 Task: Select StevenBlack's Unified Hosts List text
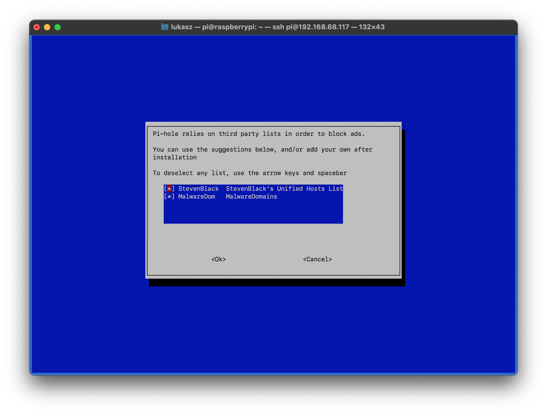(x=284, y=189)
